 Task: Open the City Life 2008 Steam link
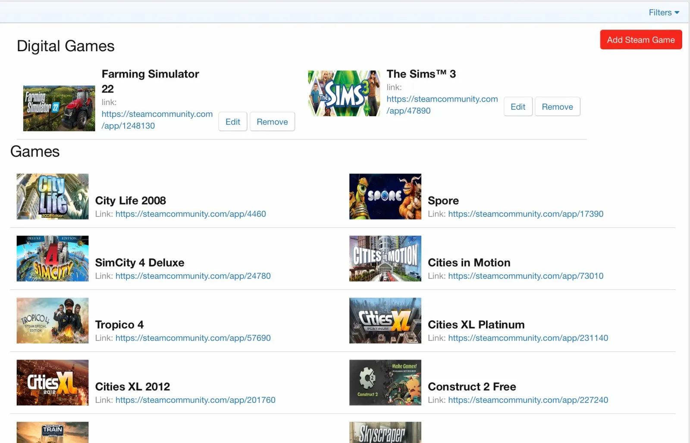point(191,214)
